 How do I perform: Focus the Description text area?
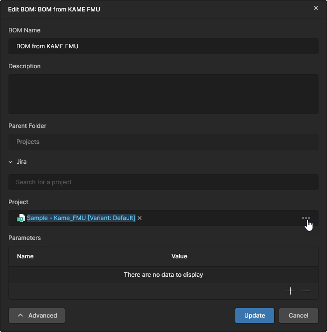(x=163, y=94)
